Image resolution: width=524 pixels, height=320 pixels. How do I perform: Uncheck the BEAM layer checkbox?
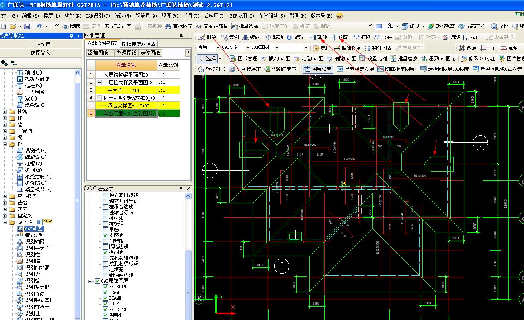(x=106, y=292)
